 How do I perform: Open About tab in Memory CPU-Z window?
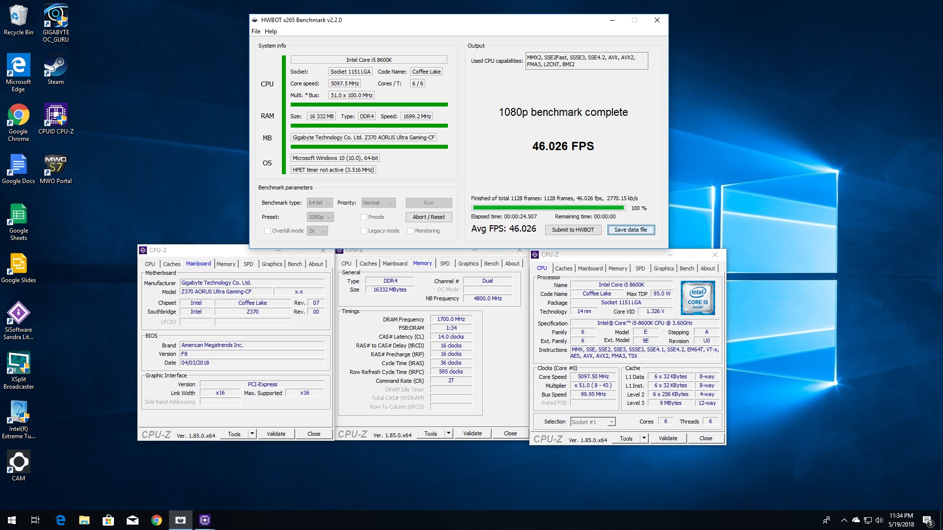(512, 264)
